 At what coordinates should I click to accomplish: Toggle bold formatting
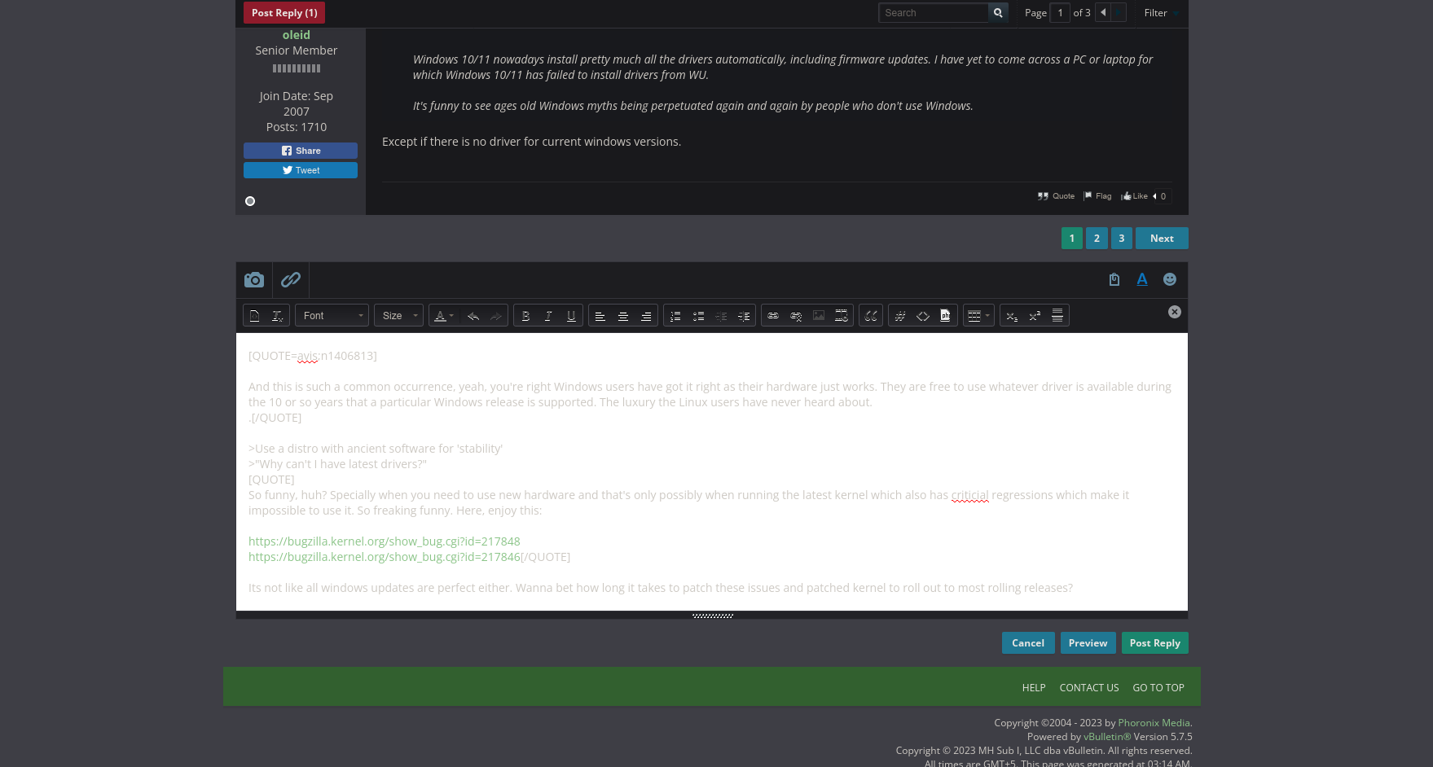525,315
